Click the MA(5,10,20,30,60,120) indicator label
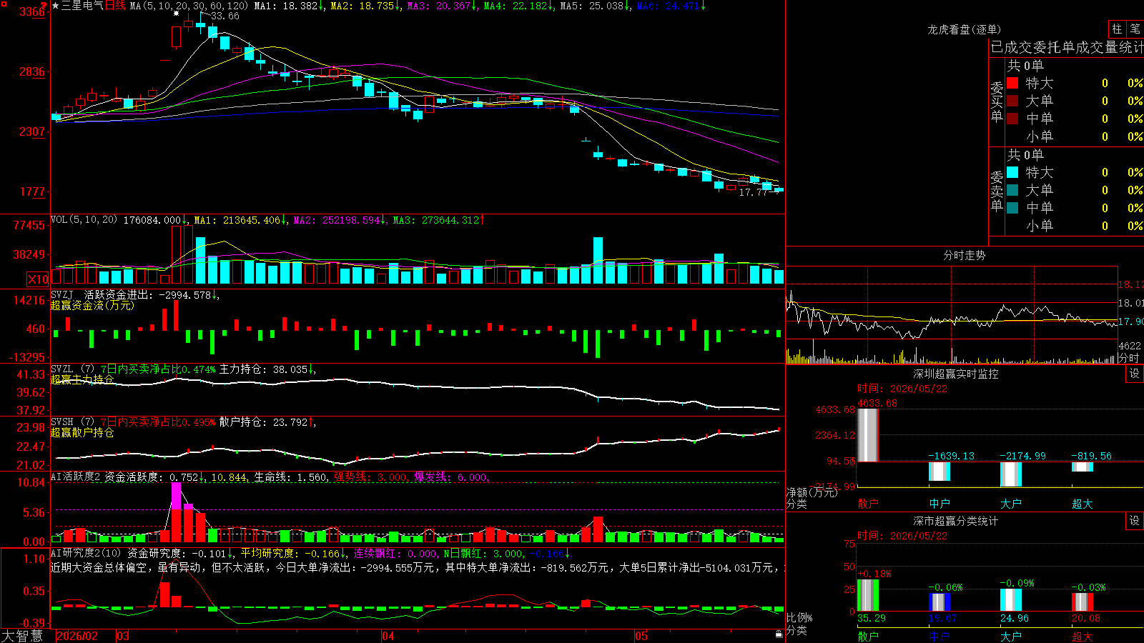 [189, 6]
